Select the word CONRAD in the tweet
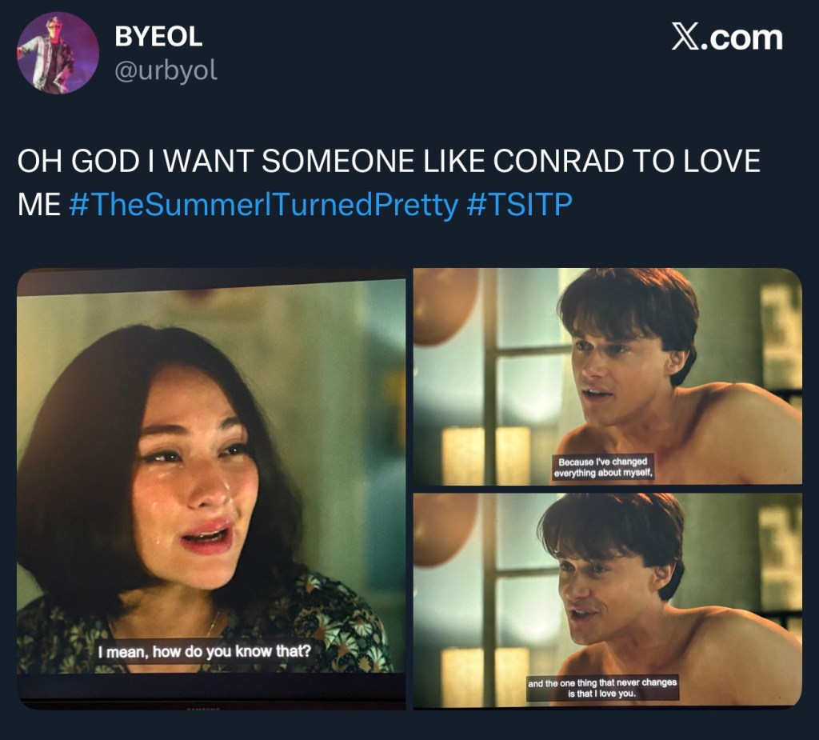The image size is (819, 740). click(550, 162)
